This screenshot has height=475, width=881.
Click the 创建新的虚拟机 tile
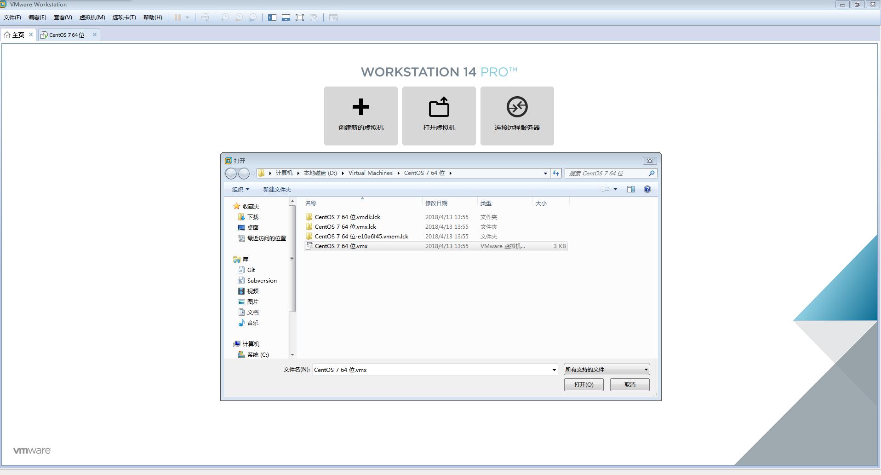pos(361,116)
